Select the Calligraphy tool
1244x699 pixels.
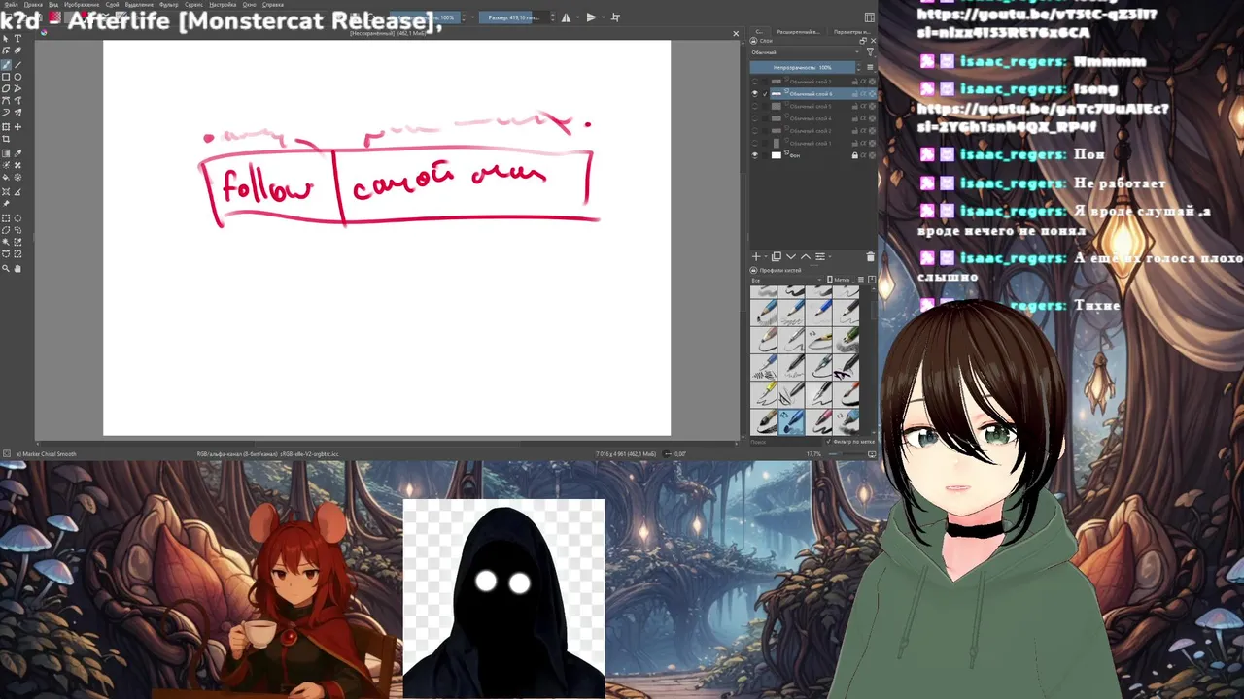tap(17, 50)
